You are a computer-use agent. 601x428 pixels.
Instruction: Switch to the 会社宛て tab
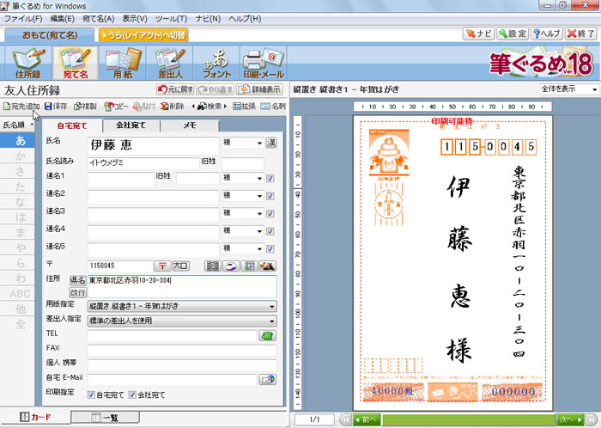(132, 125)
